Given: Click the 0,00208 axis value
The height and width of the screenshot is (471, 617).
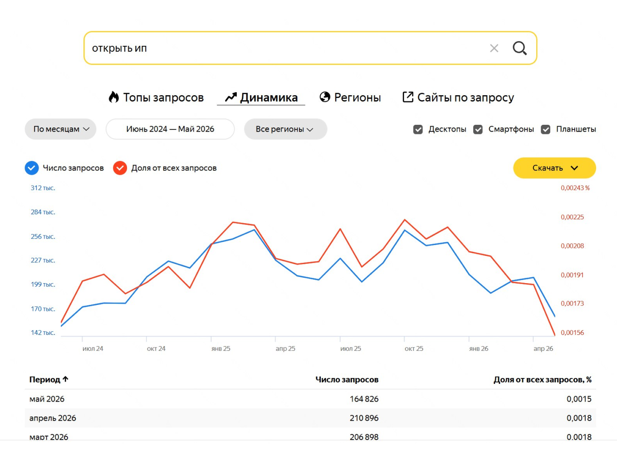Looking at the screenshot, I should click(x=573, y=245).
